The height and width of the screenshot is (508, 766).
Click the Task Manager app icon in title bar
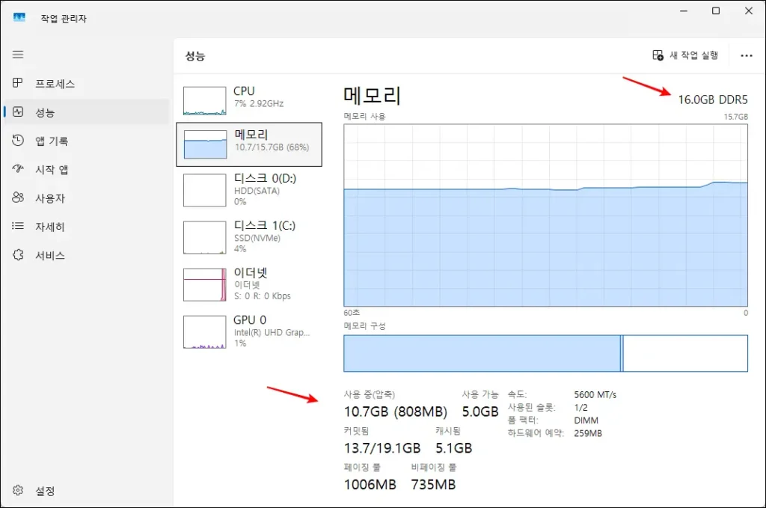pyautogui.click(x=19, y=18)
